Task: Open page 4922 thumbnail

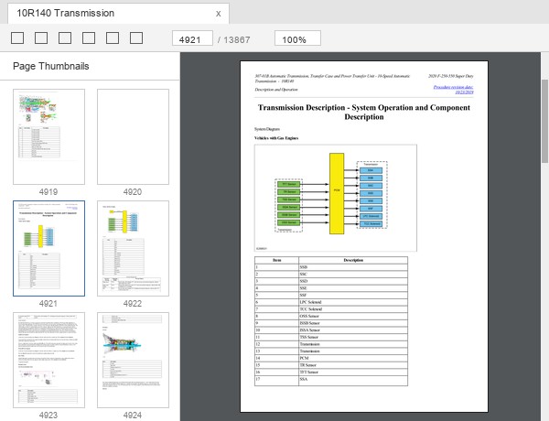Action: coord(133,248)
